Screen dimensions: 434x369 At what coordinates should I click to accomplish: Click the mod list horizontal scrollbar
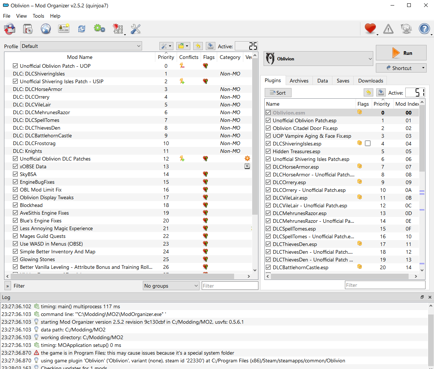tap(122, 276)
